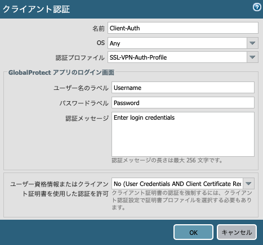Screen dimensions: 263x245
Task: Open the help icon in the title bar
Action: tap(257, 7)
